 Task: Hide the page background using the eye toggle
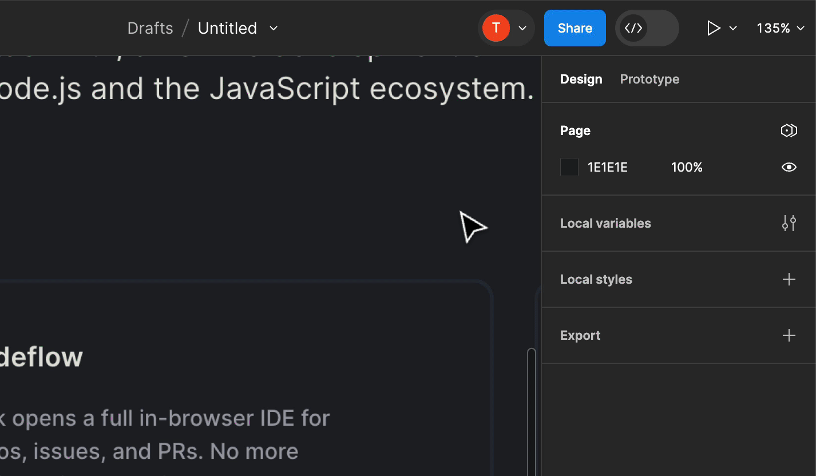(789, 166)
